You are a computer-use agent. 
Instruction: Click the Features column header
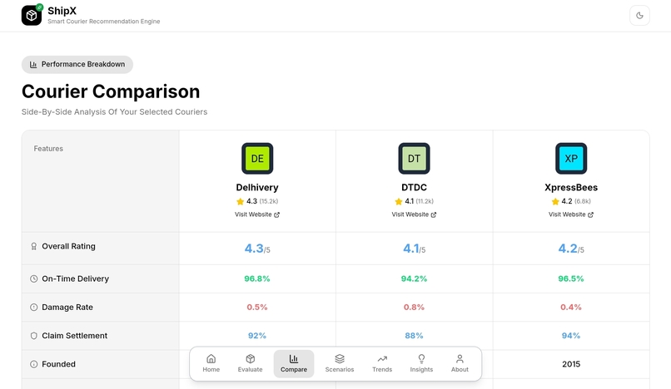click(x=48, y=149)
